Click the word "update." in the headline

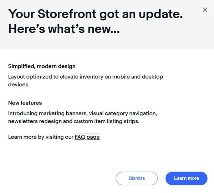point(161,15)
